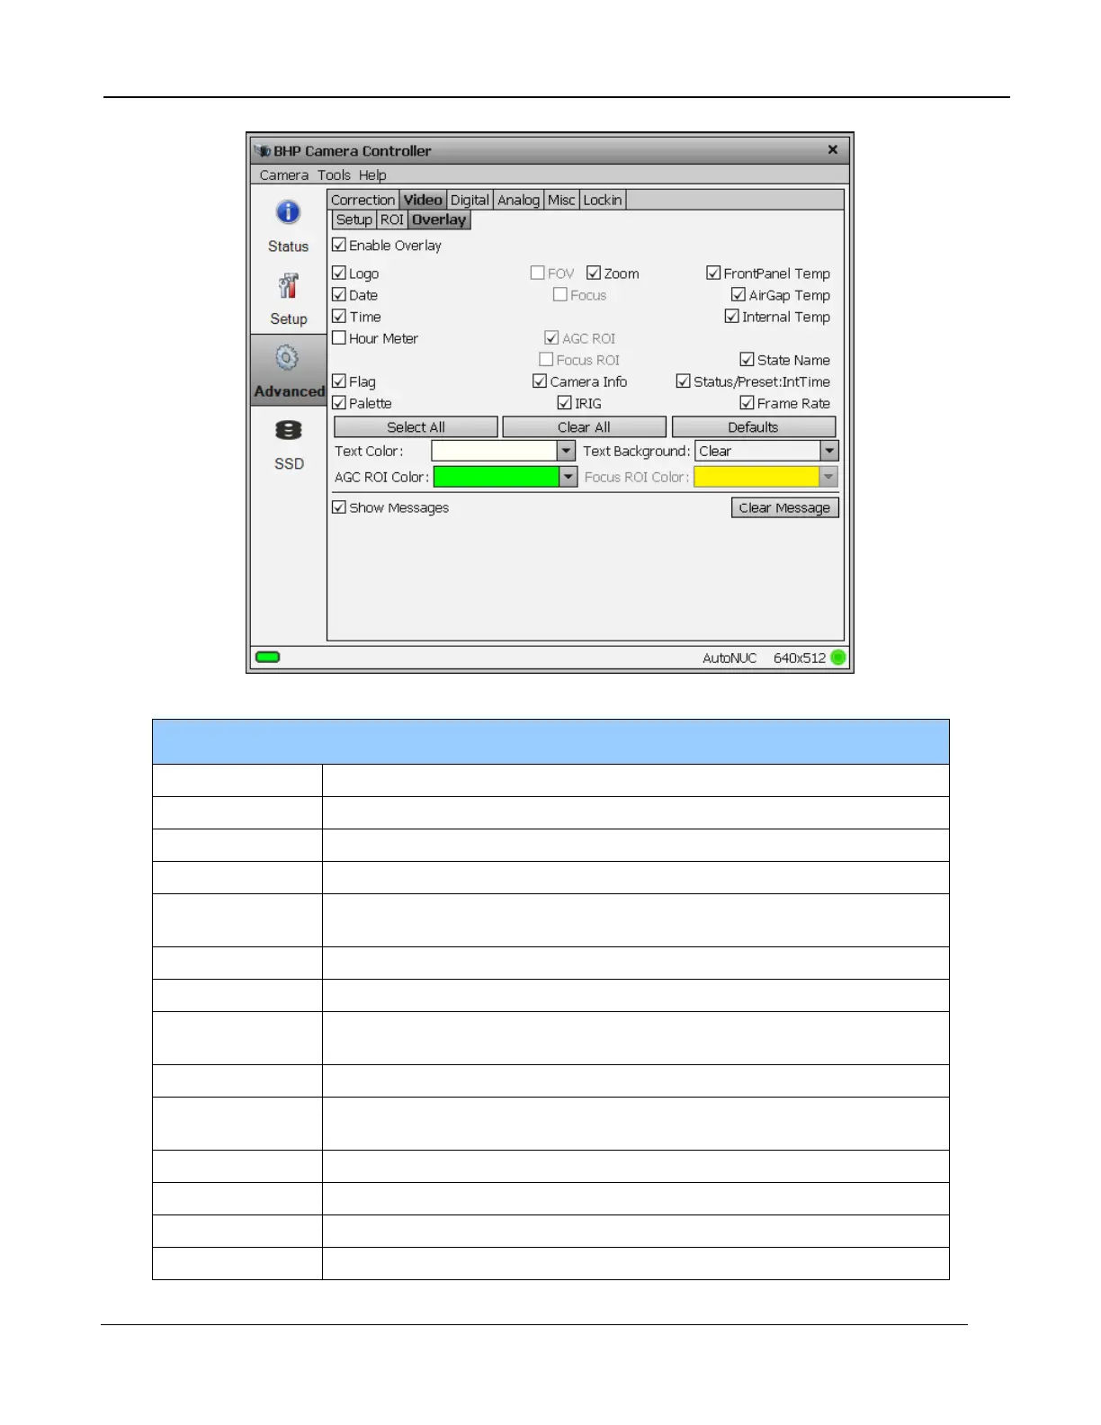
Task: Switch to the Analog tab
Action: click(519, 200)
